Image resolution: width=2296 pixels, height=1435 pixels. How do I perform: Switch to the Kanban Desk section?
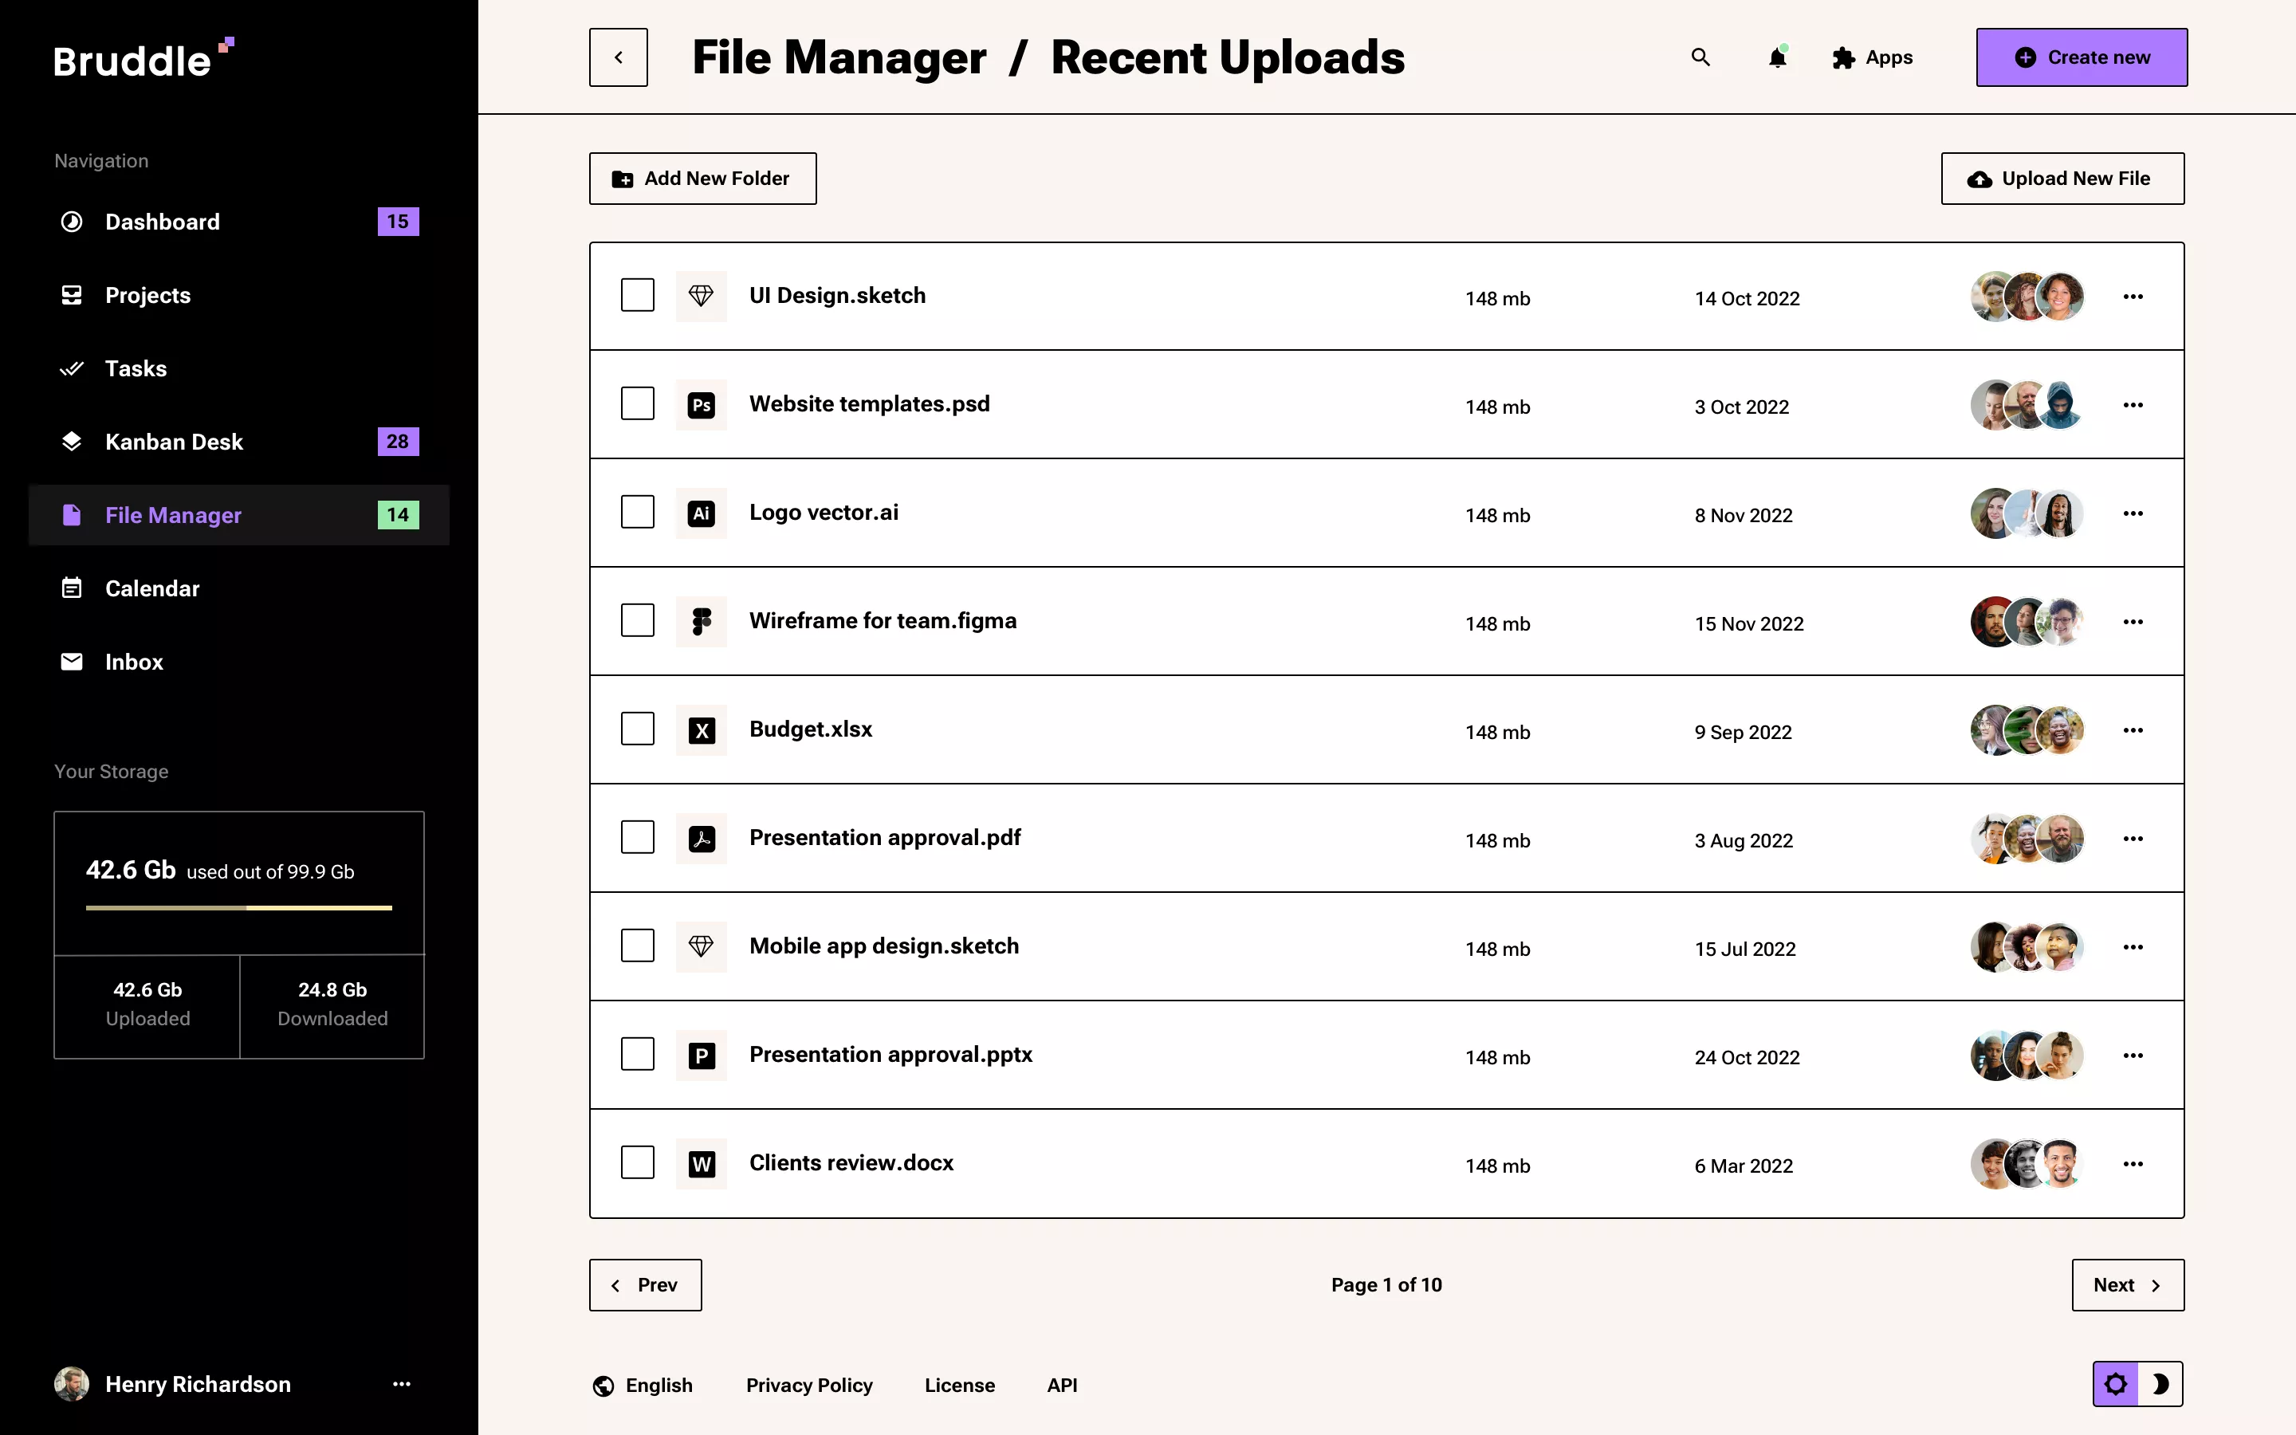175,442
